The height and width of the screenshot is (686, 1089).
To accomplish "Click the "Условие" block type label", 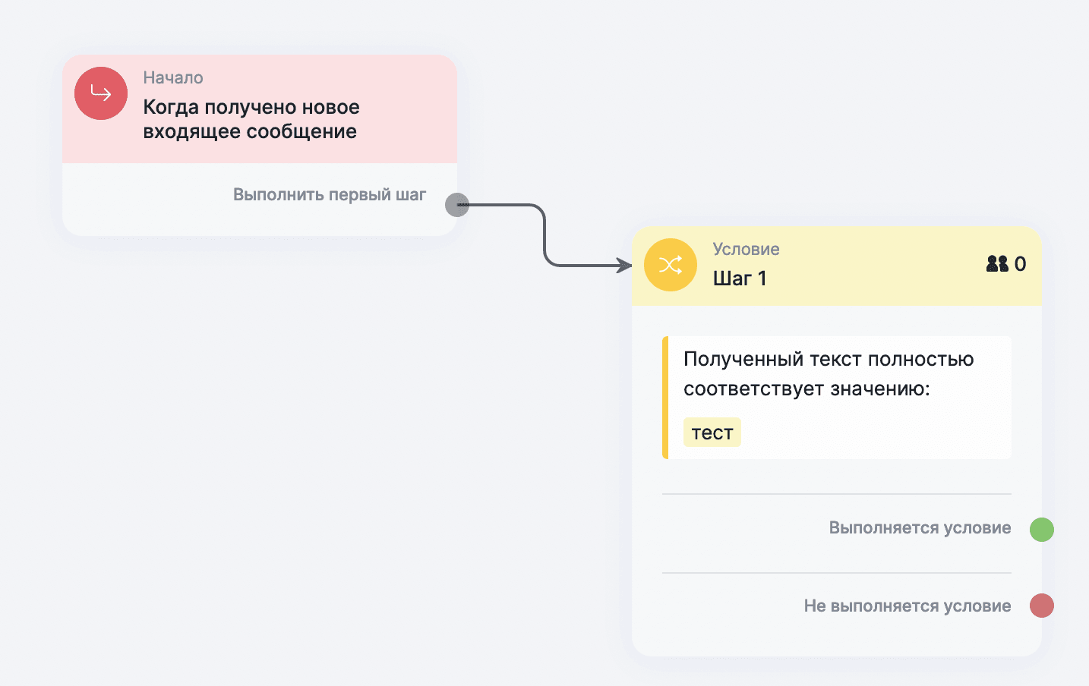I will pyautogui.click(x=746, y=249).
